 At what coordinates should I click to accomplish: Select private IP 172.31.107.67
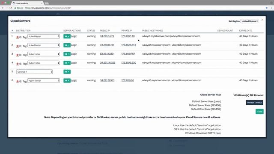pos(128,54)
